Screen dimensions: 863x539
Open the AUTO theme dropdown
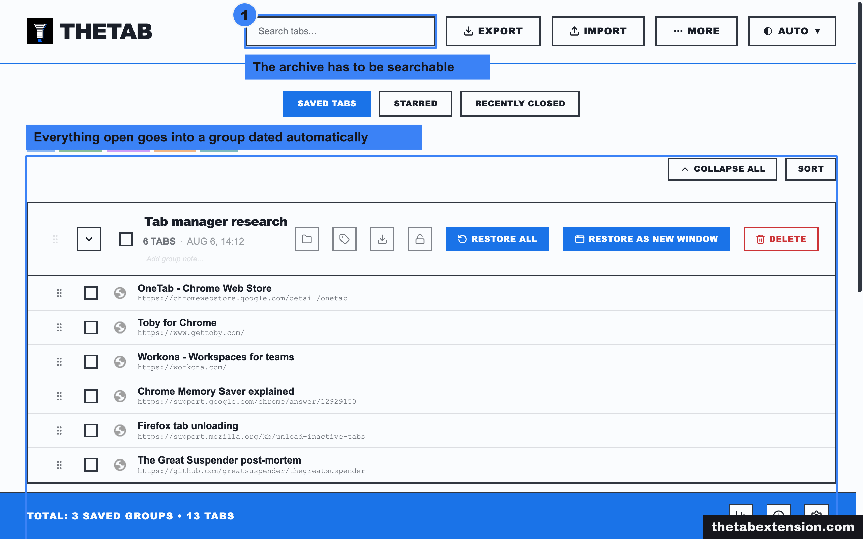click(x=792, y=31)
